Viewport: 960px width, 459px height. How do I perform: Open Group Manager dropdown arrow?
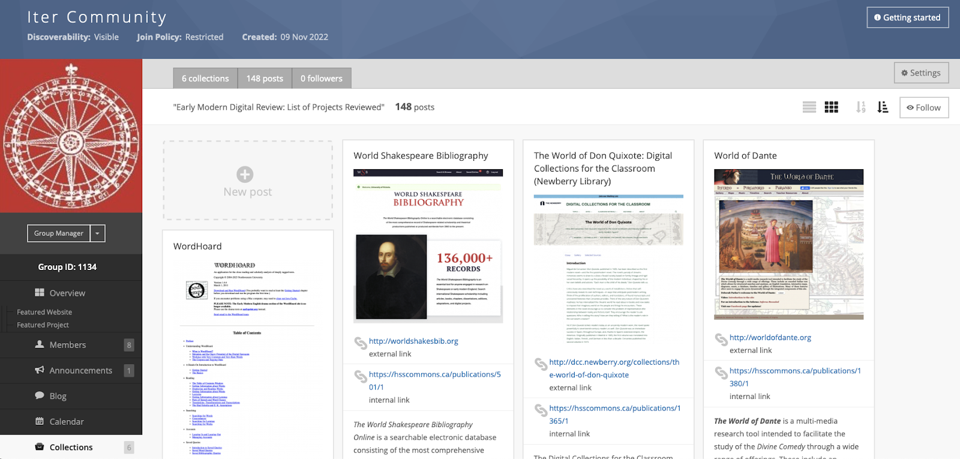97,233
